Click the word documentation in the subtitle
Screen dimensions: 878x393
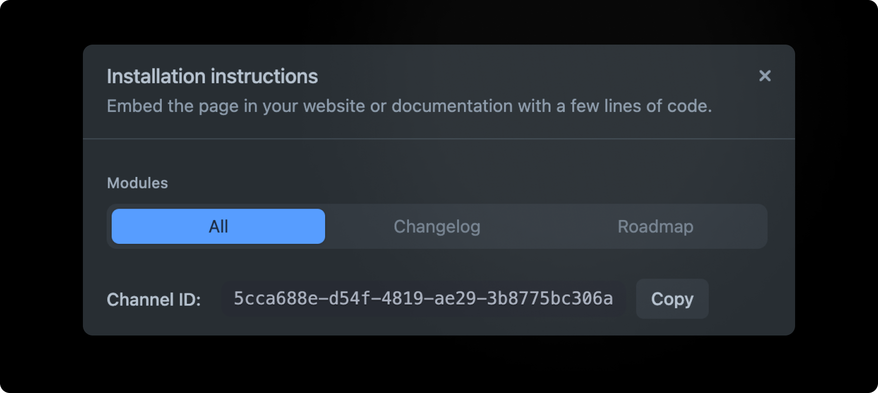(452, 106)
